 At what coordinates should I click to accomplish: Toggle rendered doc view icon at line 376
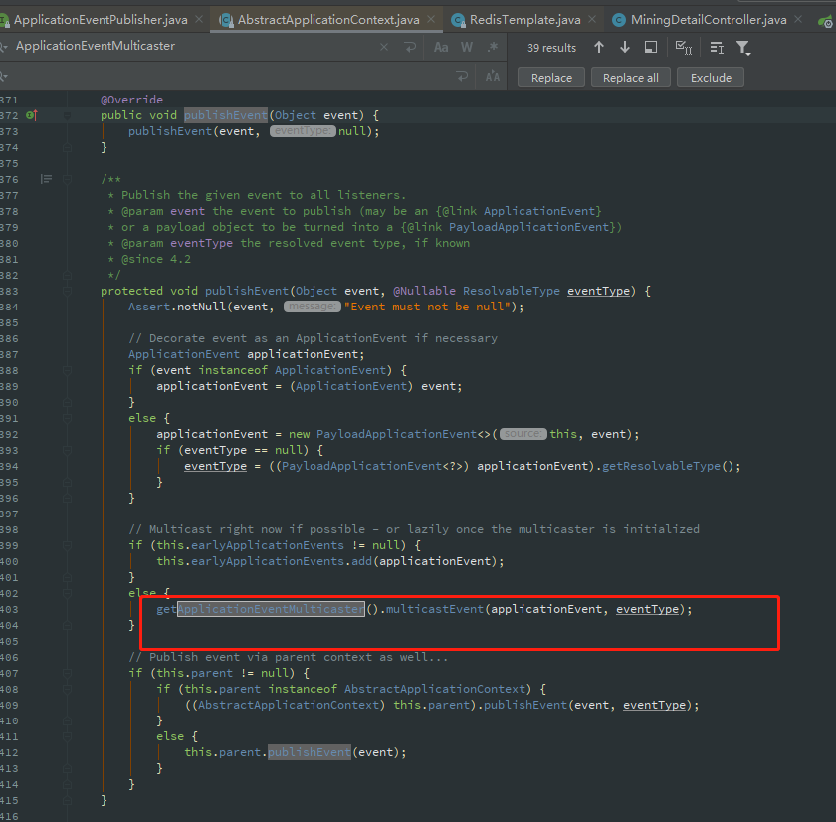tap(47, 179)
